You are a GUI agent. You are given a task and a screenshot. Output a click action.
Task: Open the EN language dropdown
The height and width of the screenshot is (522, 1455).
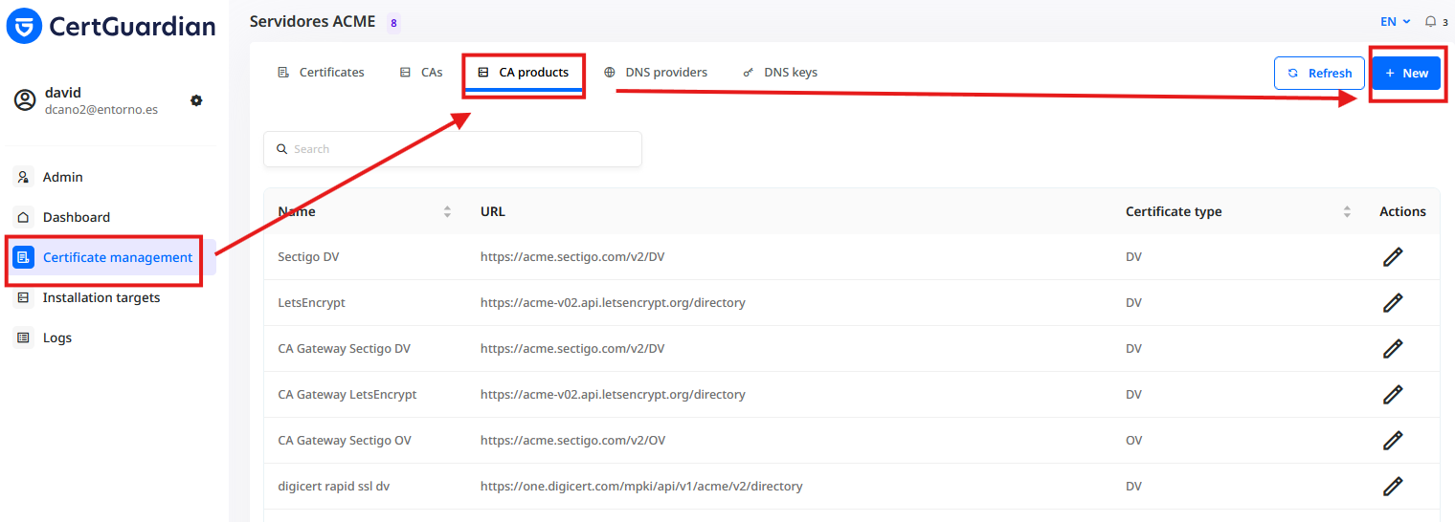[x=1395, y=21]
